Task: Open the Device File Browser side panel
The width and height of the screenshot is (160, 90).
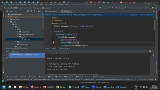Action: coord(156,67)
